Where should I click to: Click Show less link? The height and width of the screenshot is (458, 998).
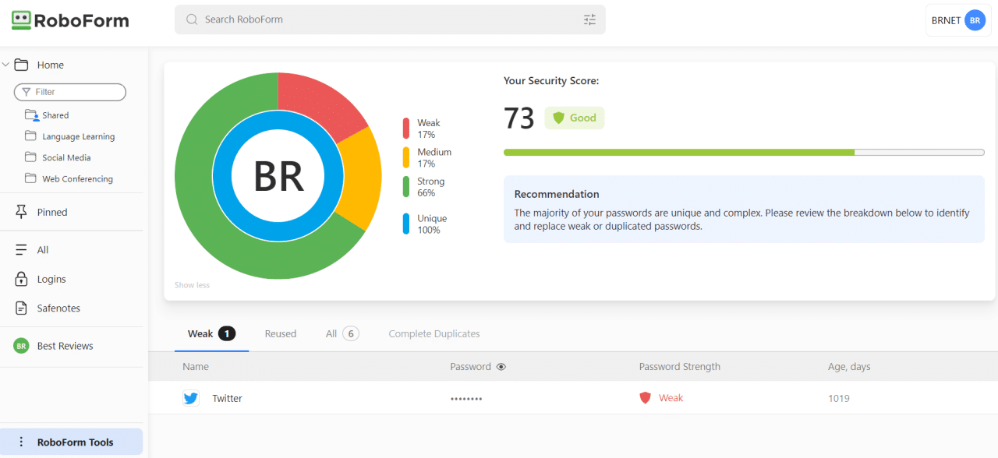click(192, 285)
